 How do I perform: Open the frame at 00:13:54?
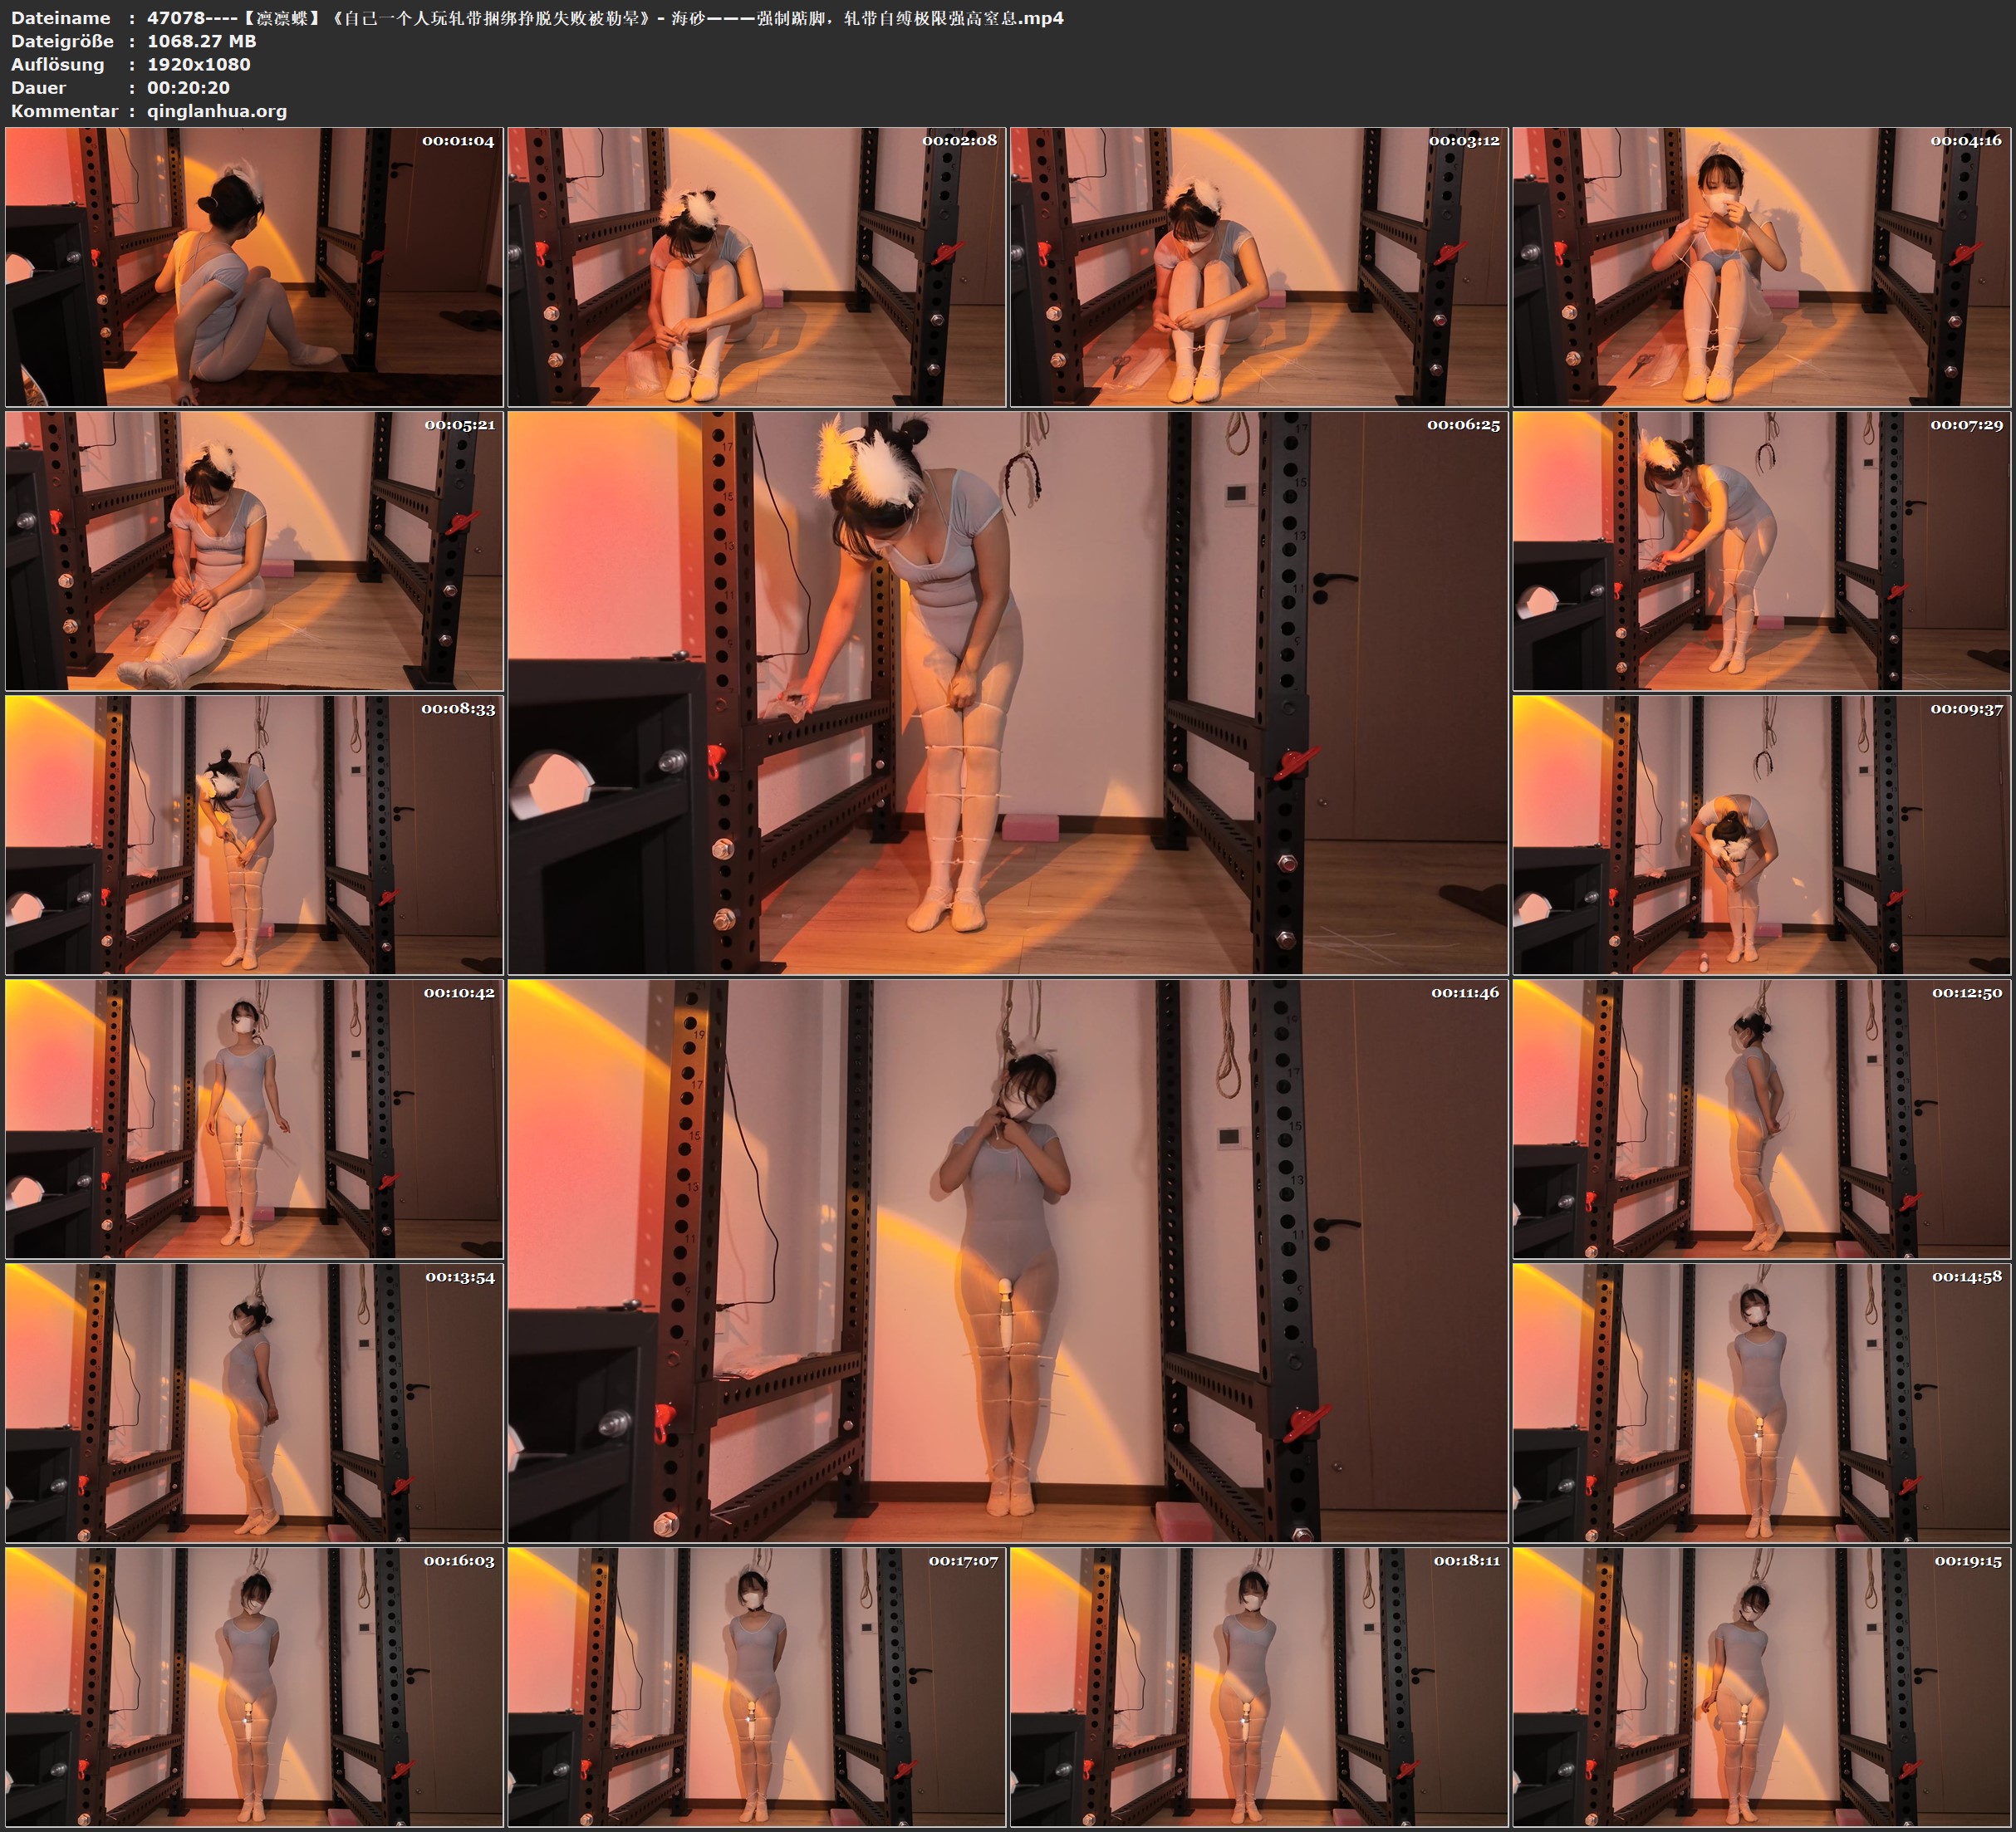(254, 1402)
